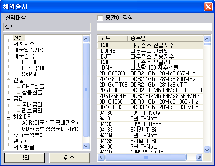Click the list's scroll-left arrow
Viewport: 215px width, 166px height.
pyautogui.click(x=101, y=157)
